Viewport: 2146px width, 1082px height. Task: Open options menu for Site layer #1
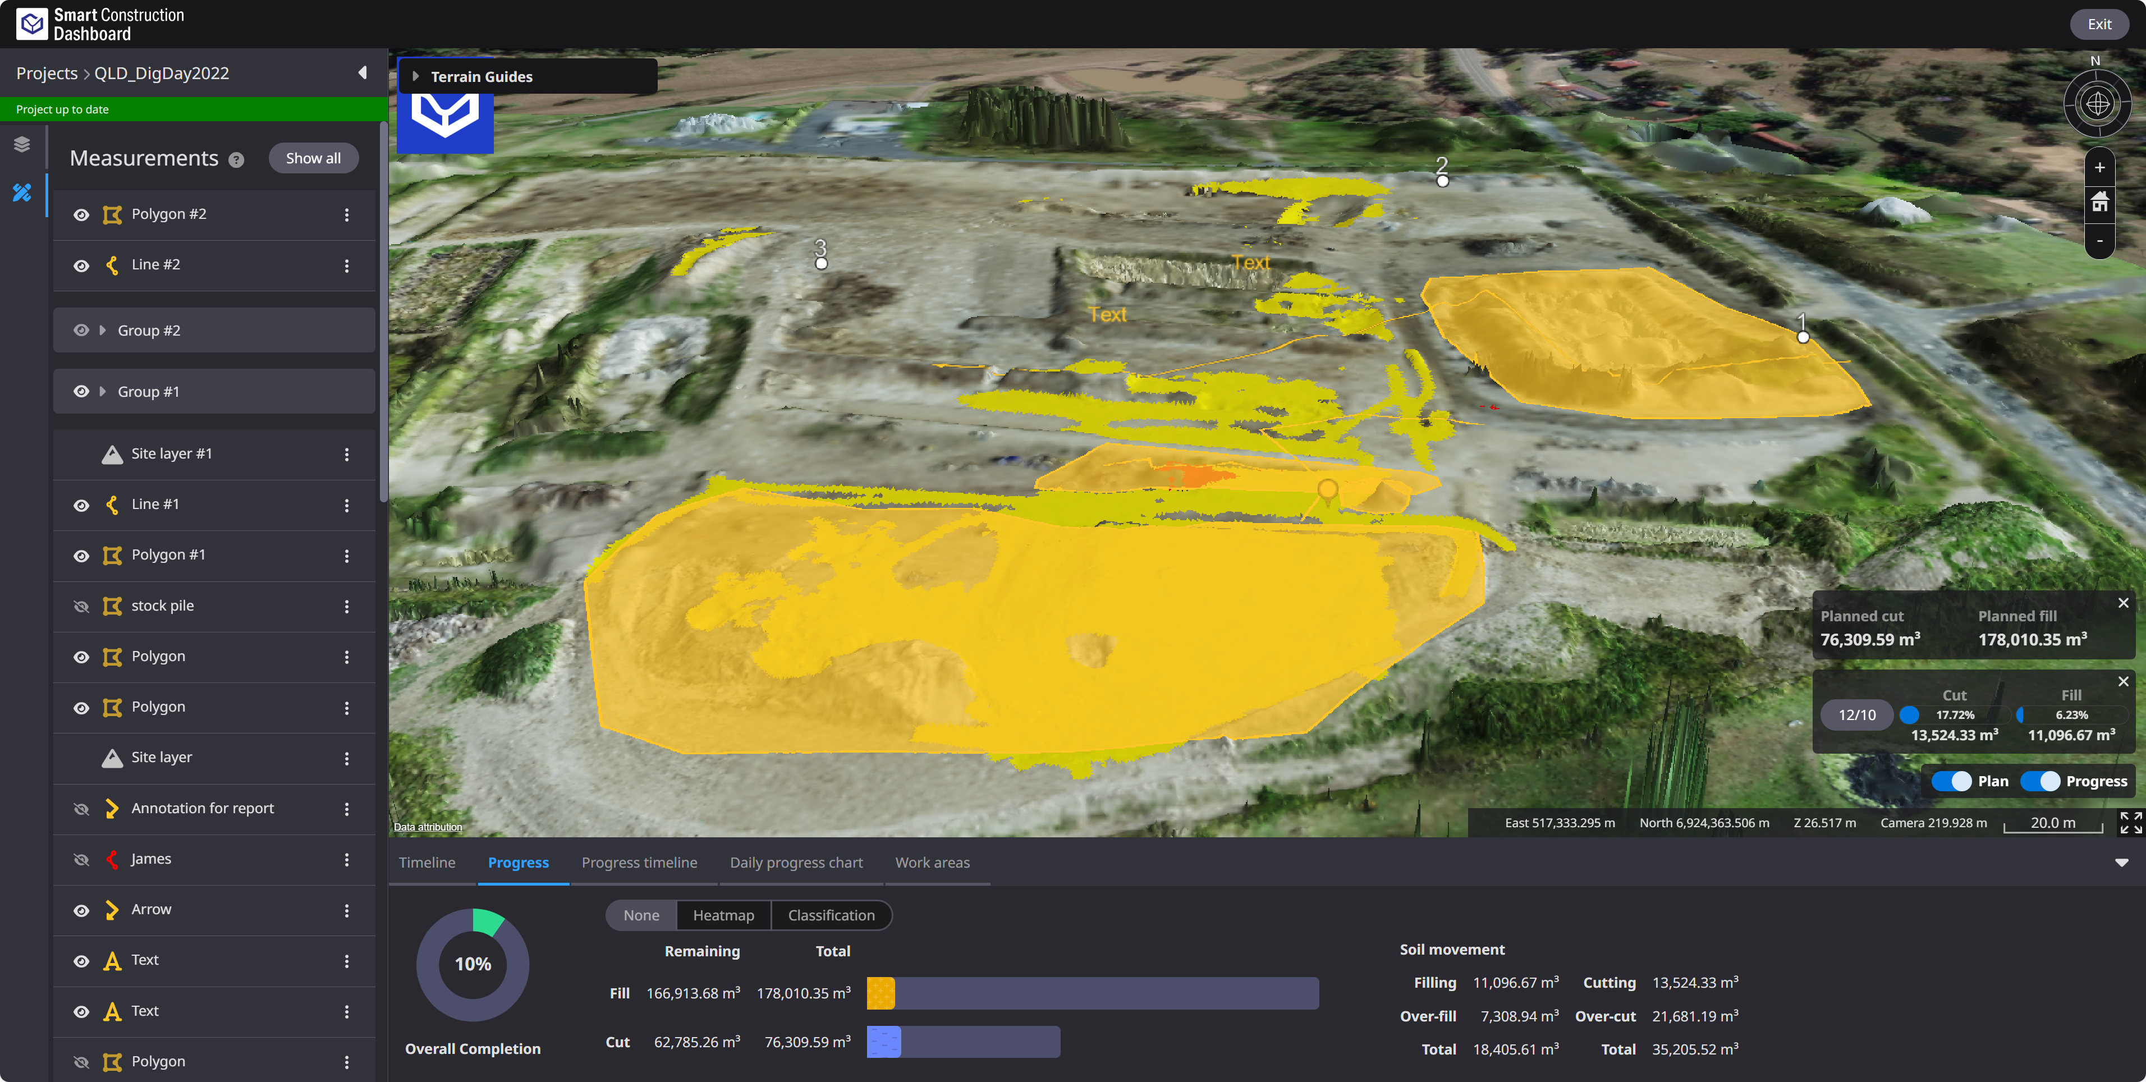click(x=347, y=454)
